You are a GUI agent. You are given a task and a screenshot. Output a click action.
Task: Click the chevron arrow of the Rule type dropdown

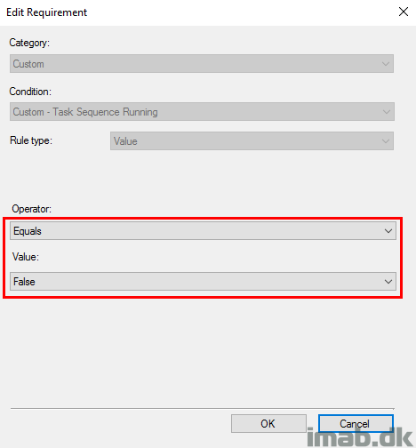tap(386, 141)
